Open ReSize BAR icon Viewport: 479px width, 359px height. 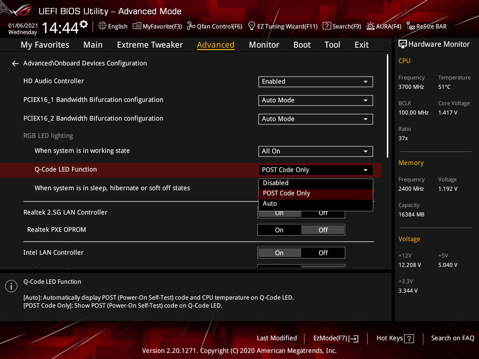[411, 26]
